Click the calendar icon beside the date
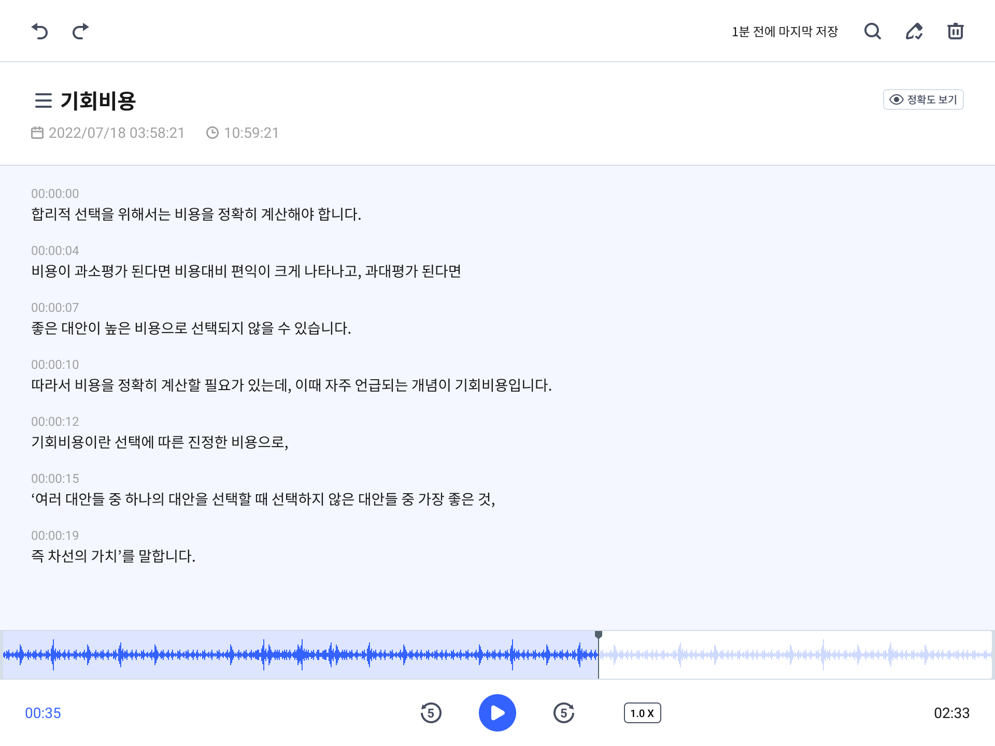The height and width of the screenshot is (746, 995). pos(37,133)
